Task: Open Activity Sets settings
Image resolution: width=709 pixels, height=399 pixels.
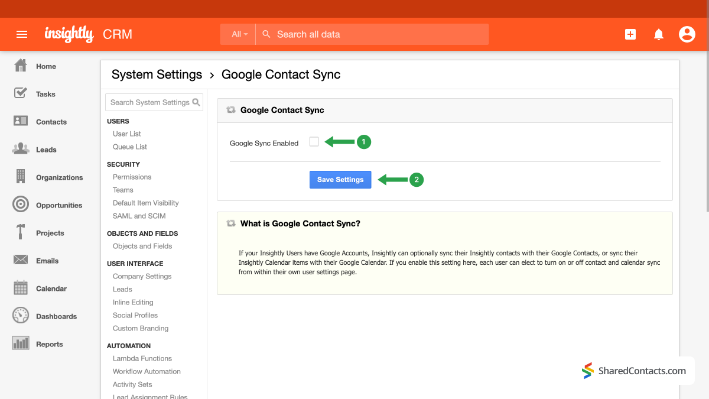Action: (132, 384)
